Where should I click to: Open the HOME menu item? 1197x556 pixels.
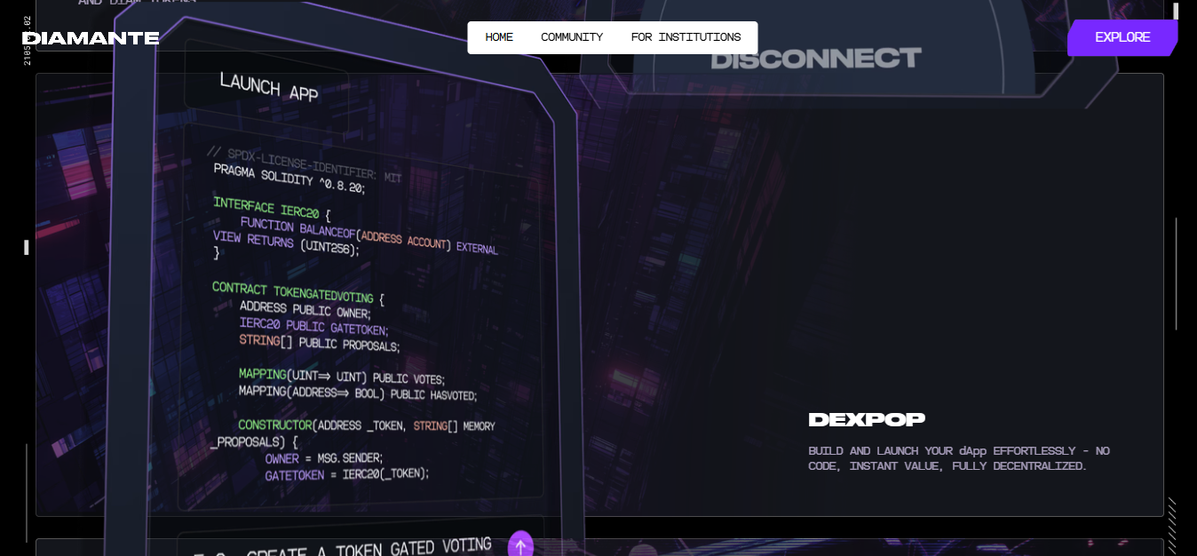pos(499,37)
